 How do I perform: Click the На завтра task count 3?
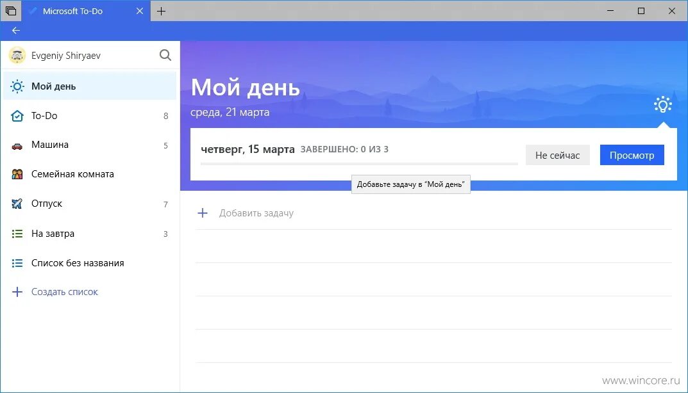(166, 234)
